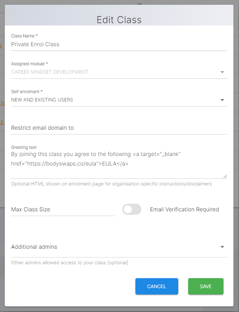Click the Email Verification Required label
Viewport: 239px width, 312px height.
[184, 209]
